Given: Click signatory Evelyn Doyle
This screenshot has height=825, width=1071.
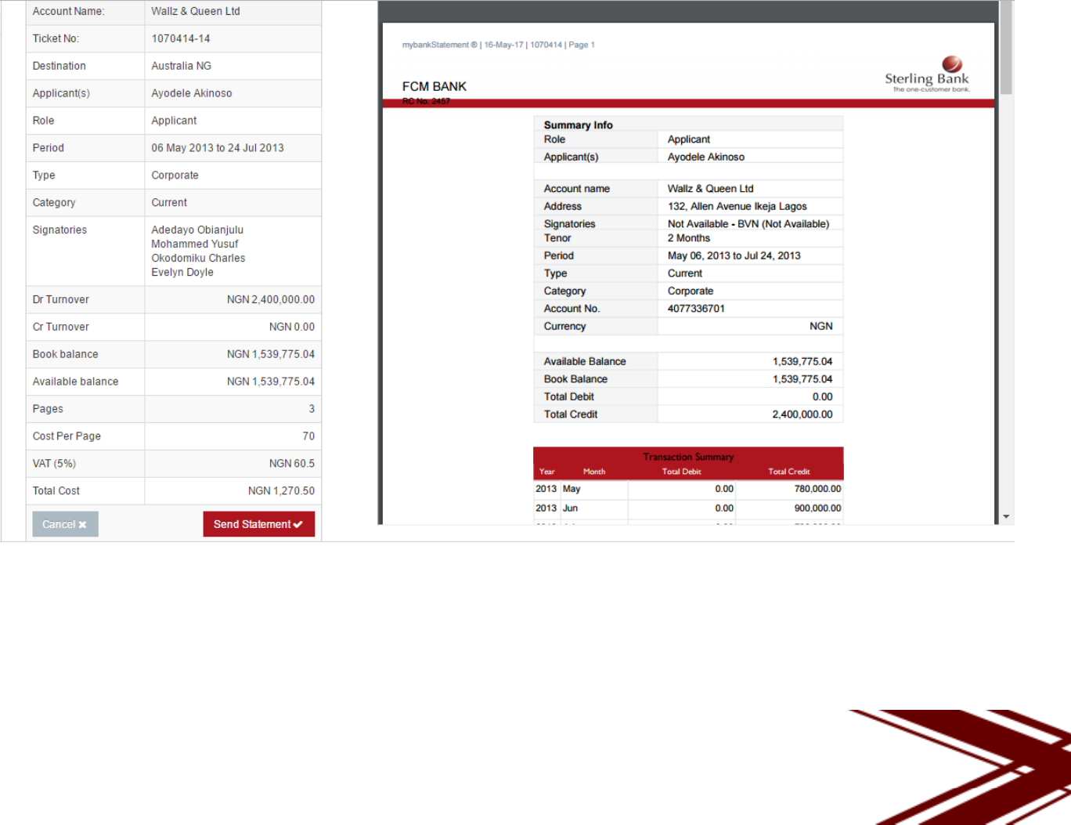Looking at the screenshot, I should click(x=182, y=273).
